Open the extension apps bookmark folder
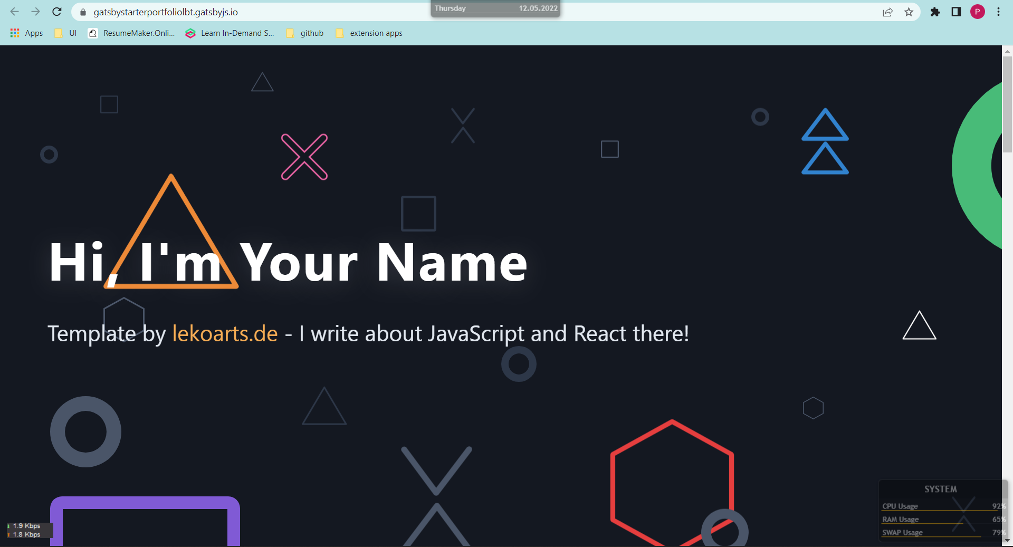 [x=369, y=33]
